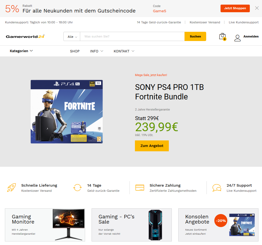Expand the INFO dropdown menu

[96, 51]
